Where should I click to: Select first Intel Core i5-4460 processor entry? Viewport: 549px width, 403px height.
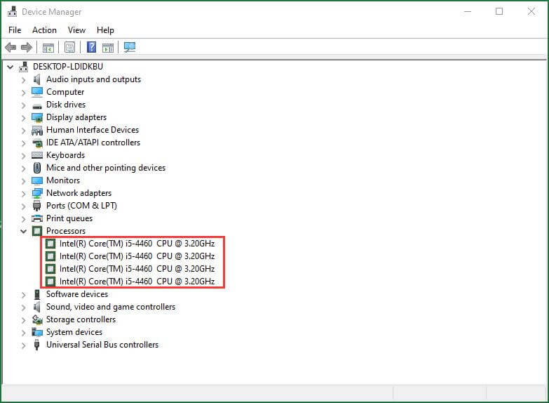coord(137,244)
